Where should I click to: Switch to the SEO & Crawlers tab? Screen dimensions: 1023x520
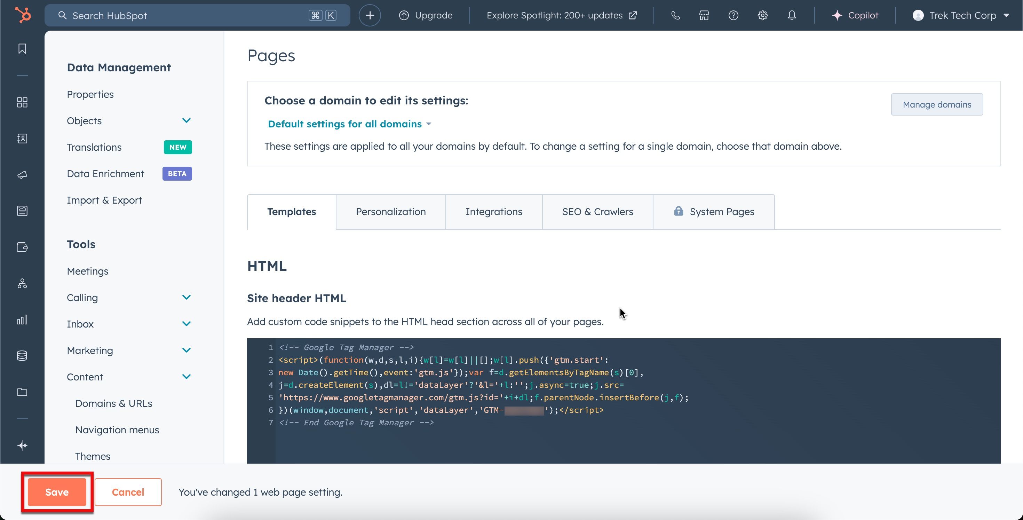pyautogui.click(x=597, y=212)
